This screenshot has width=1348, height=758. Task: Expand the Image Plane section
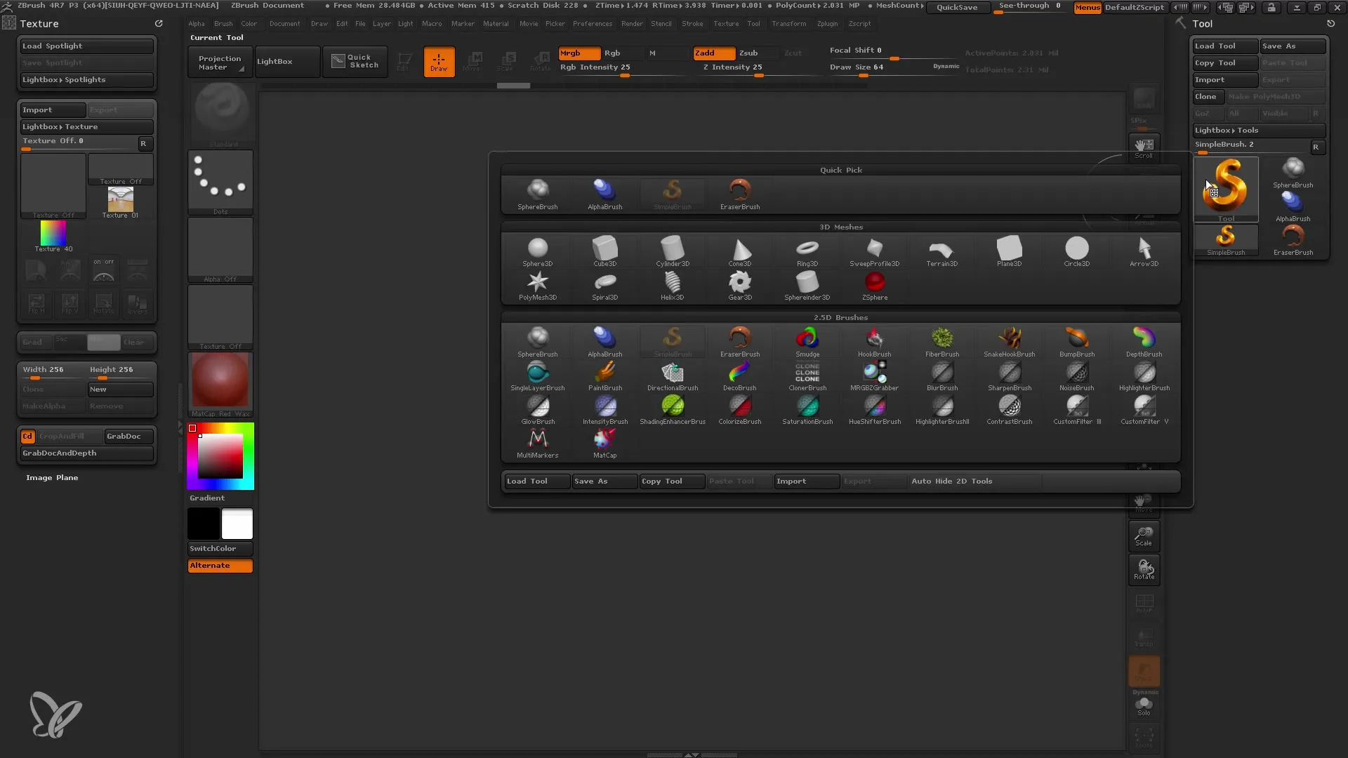coord(52,478)
